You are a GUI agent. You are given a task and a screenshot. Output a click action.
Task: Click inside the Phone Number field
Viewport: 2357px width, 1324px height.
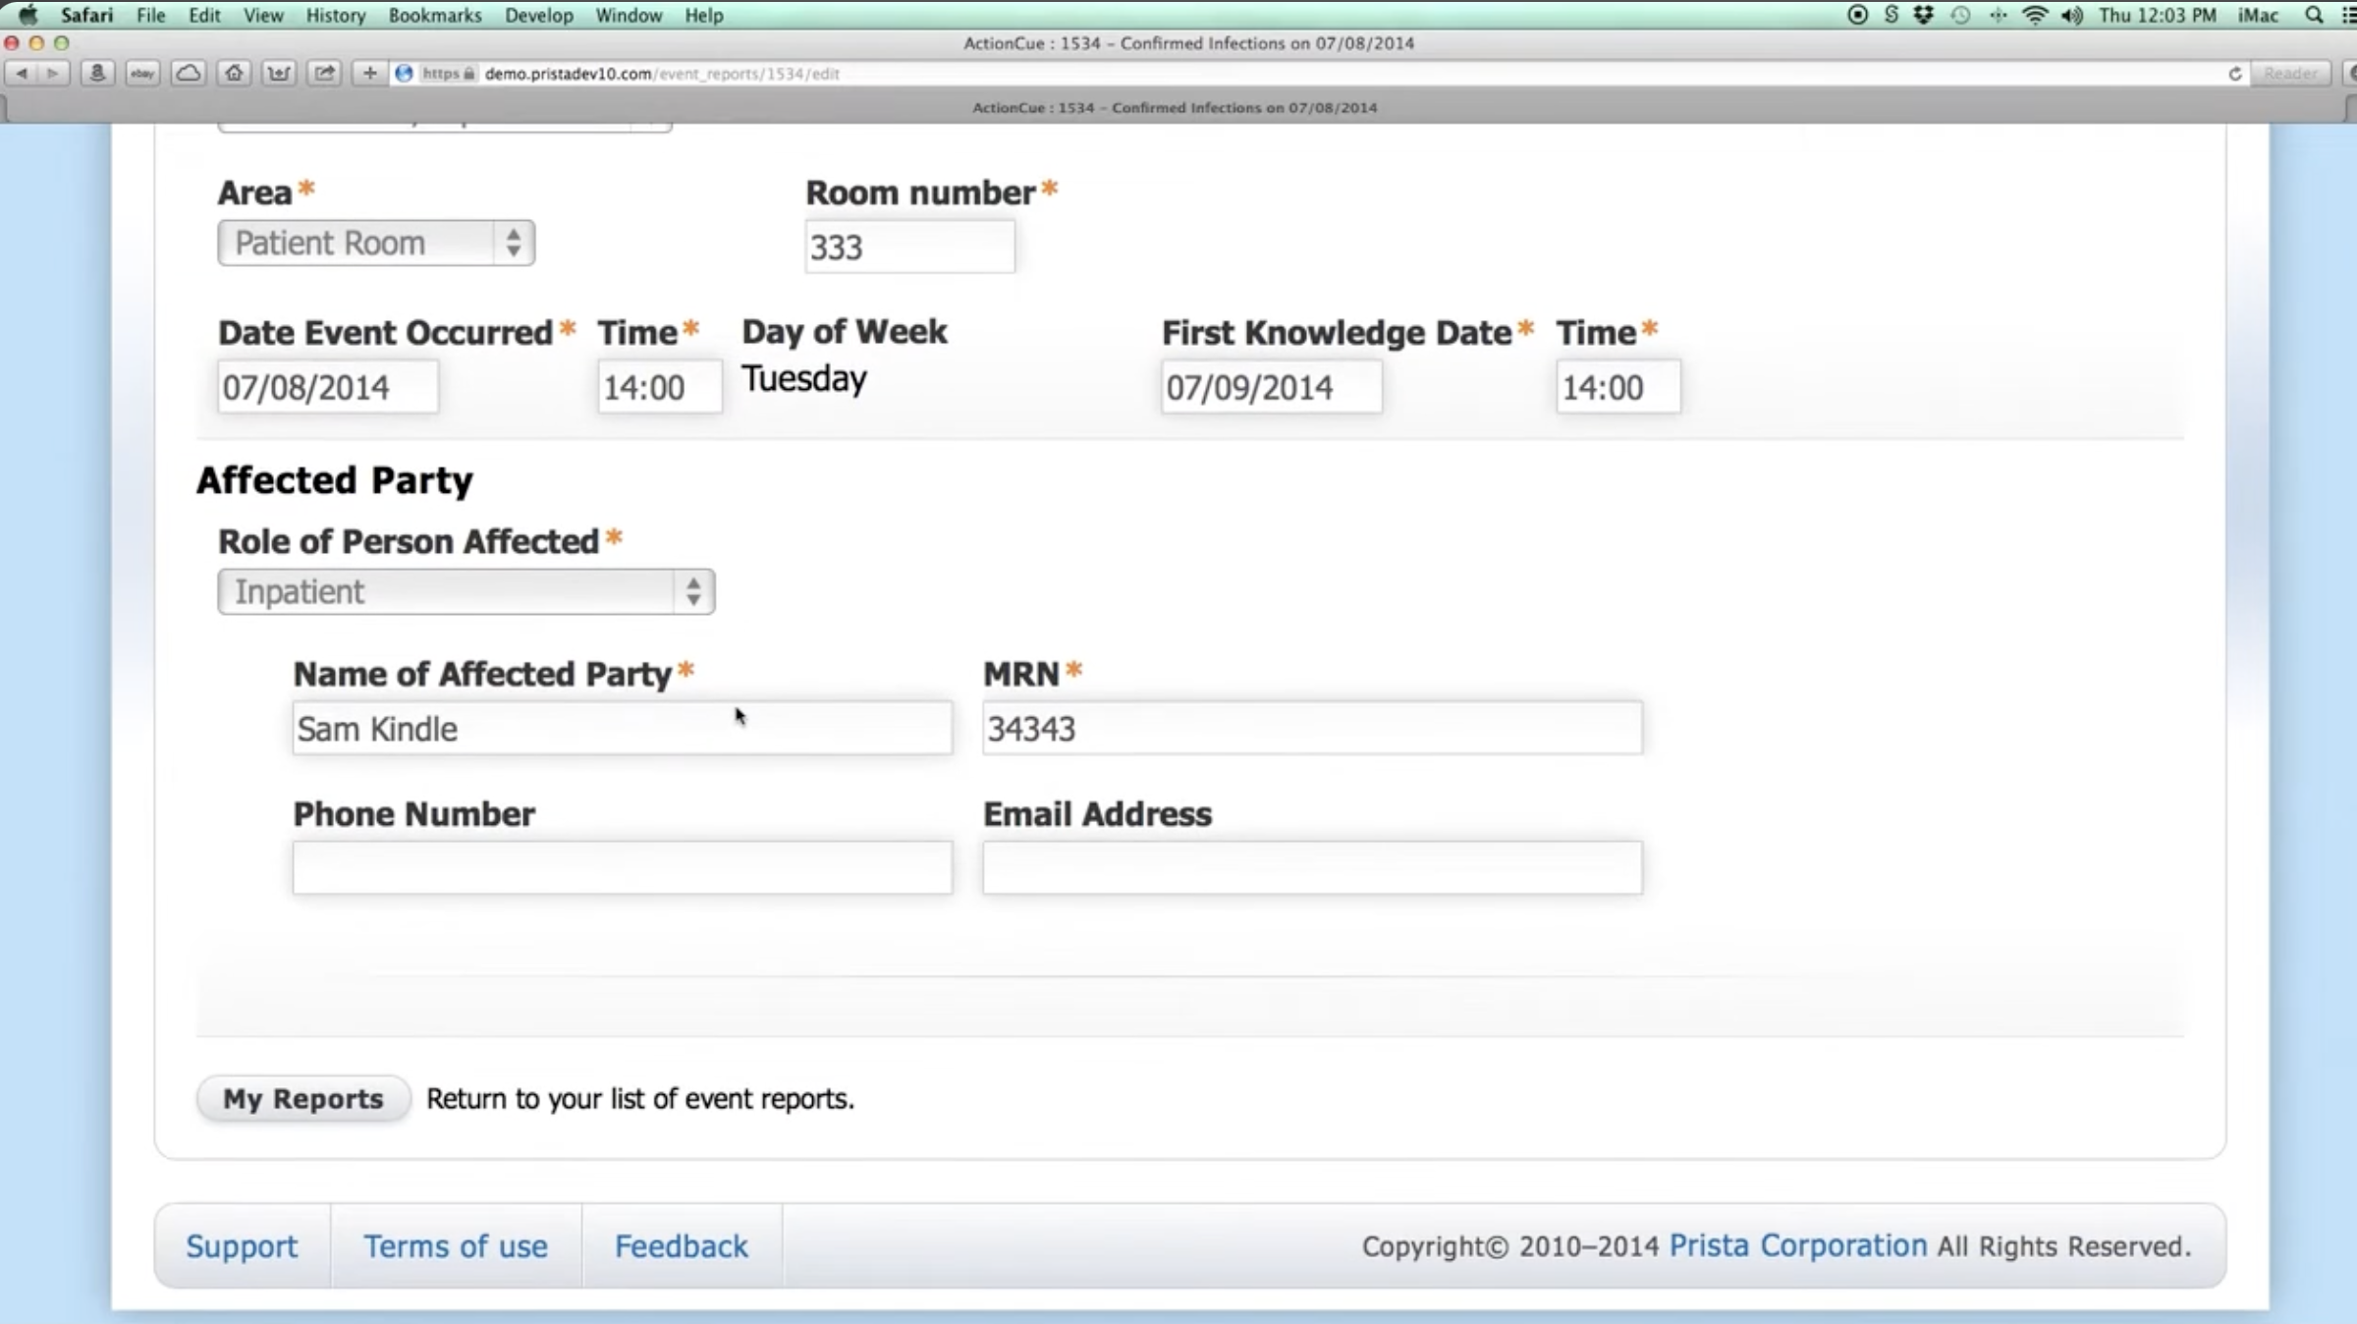pyautogui.click(x=622, y=868)
